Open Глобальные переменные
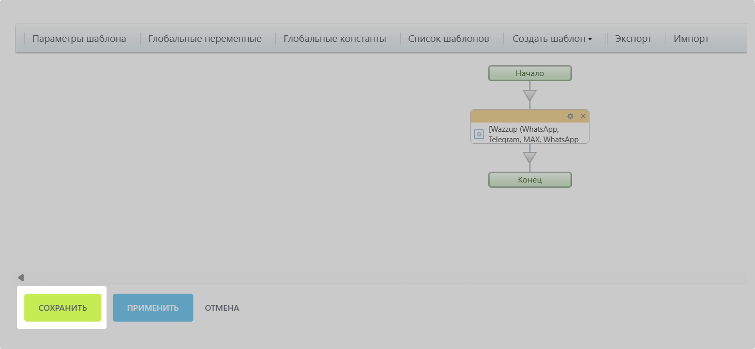 click(x=204, y=39)
